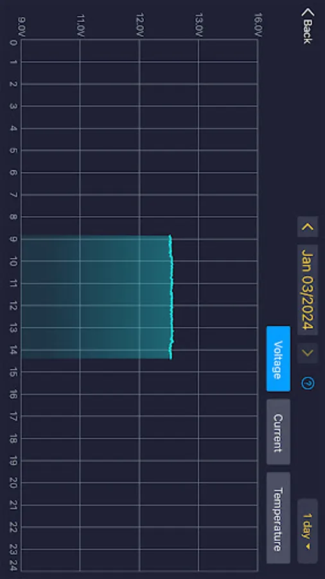
Task: Click the 13.0V axis label
Action: [199, 24]
